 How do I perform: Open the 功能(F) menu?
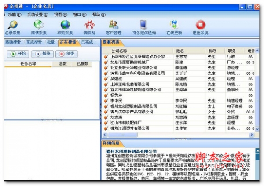tap(15, 15)
